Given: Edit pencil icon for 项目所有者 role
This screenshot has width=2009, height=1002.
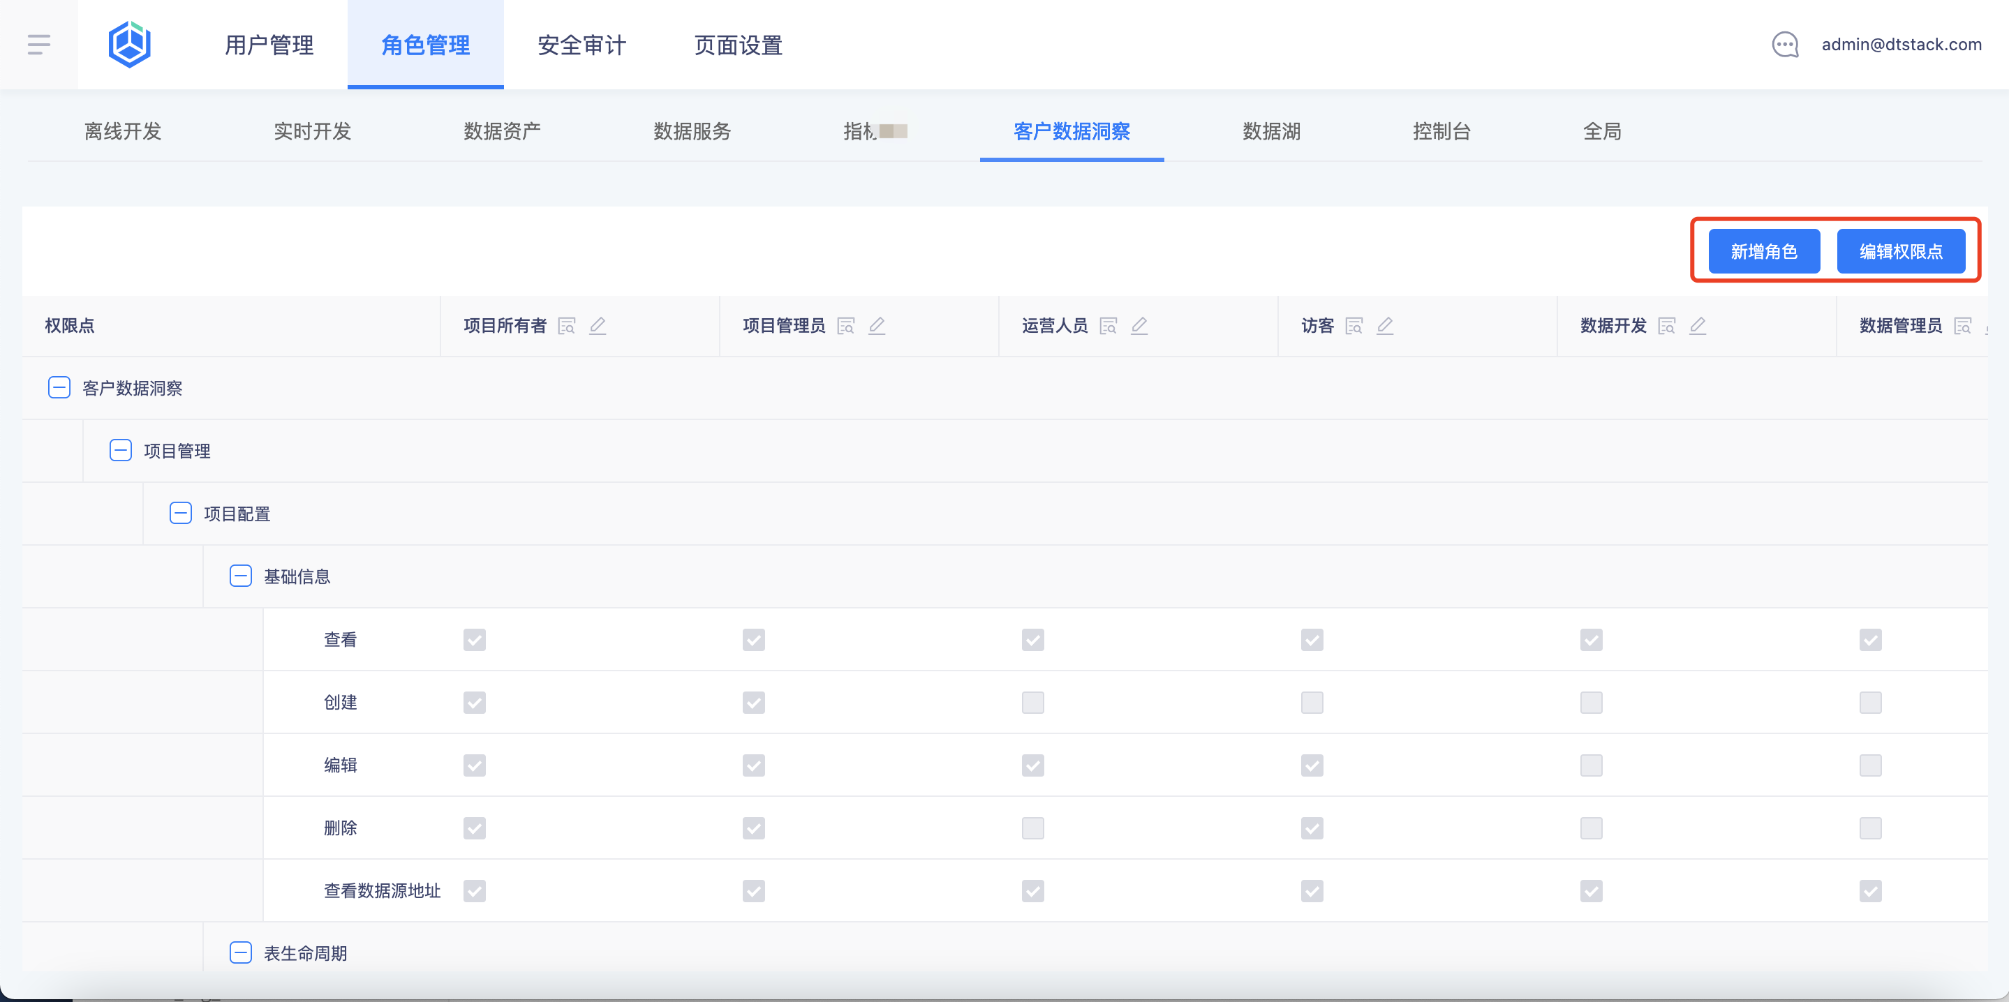Looking at the screenshot, I should pyautogui.click(x=598, y=326).
